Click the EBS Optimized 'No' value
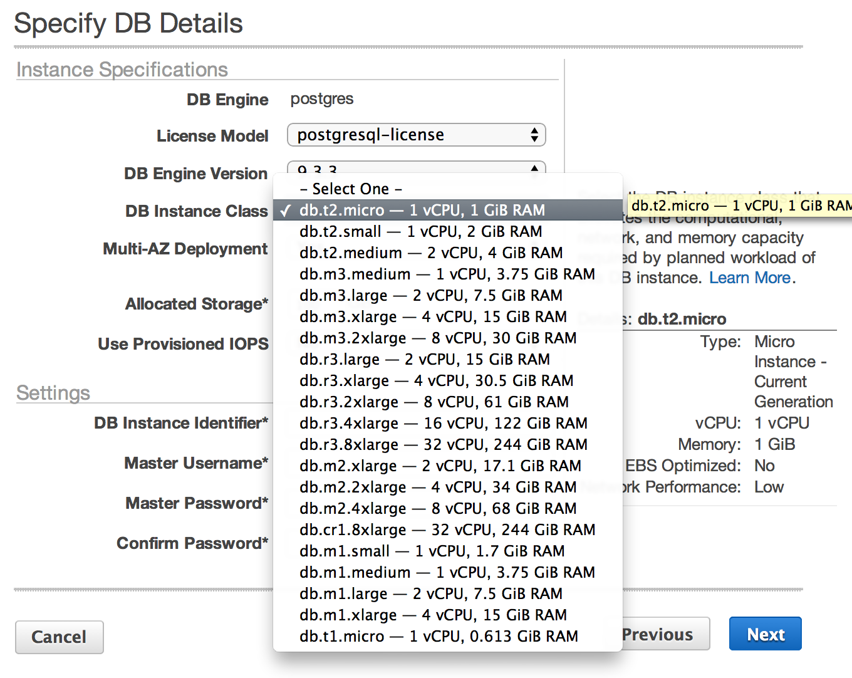852x678 pixels. 764,466
